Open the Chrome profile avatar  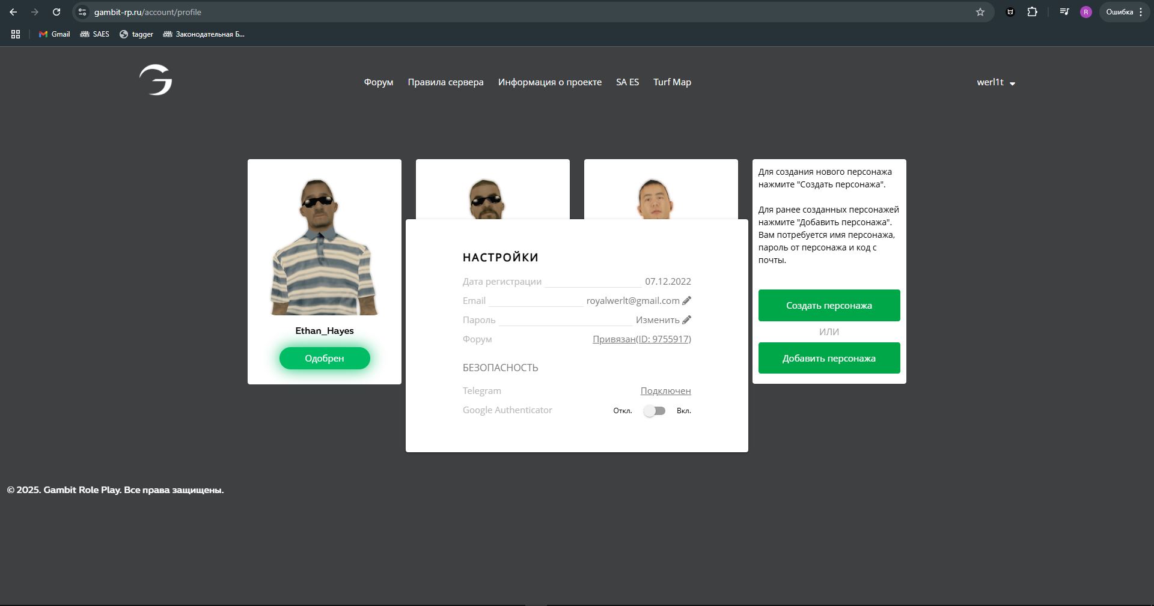tap(1085, 12)
